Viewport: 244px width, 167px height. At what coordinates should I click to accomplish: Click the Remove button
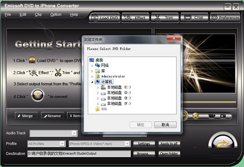(75, 116)
